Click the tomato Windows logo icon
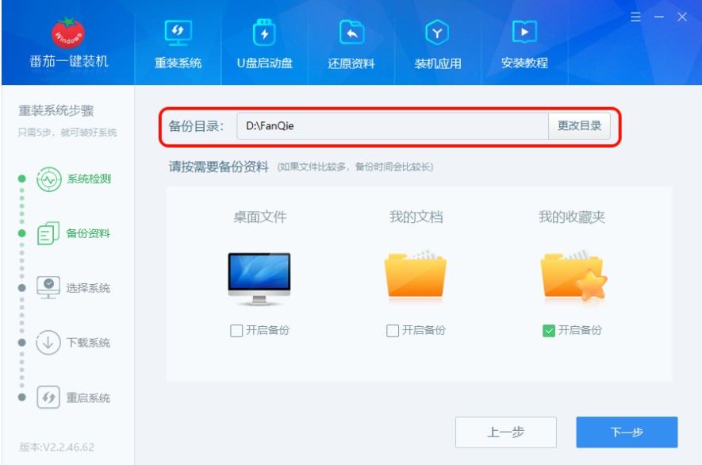The width and height of the screenshot is (702, 465). tap(68, 33)
